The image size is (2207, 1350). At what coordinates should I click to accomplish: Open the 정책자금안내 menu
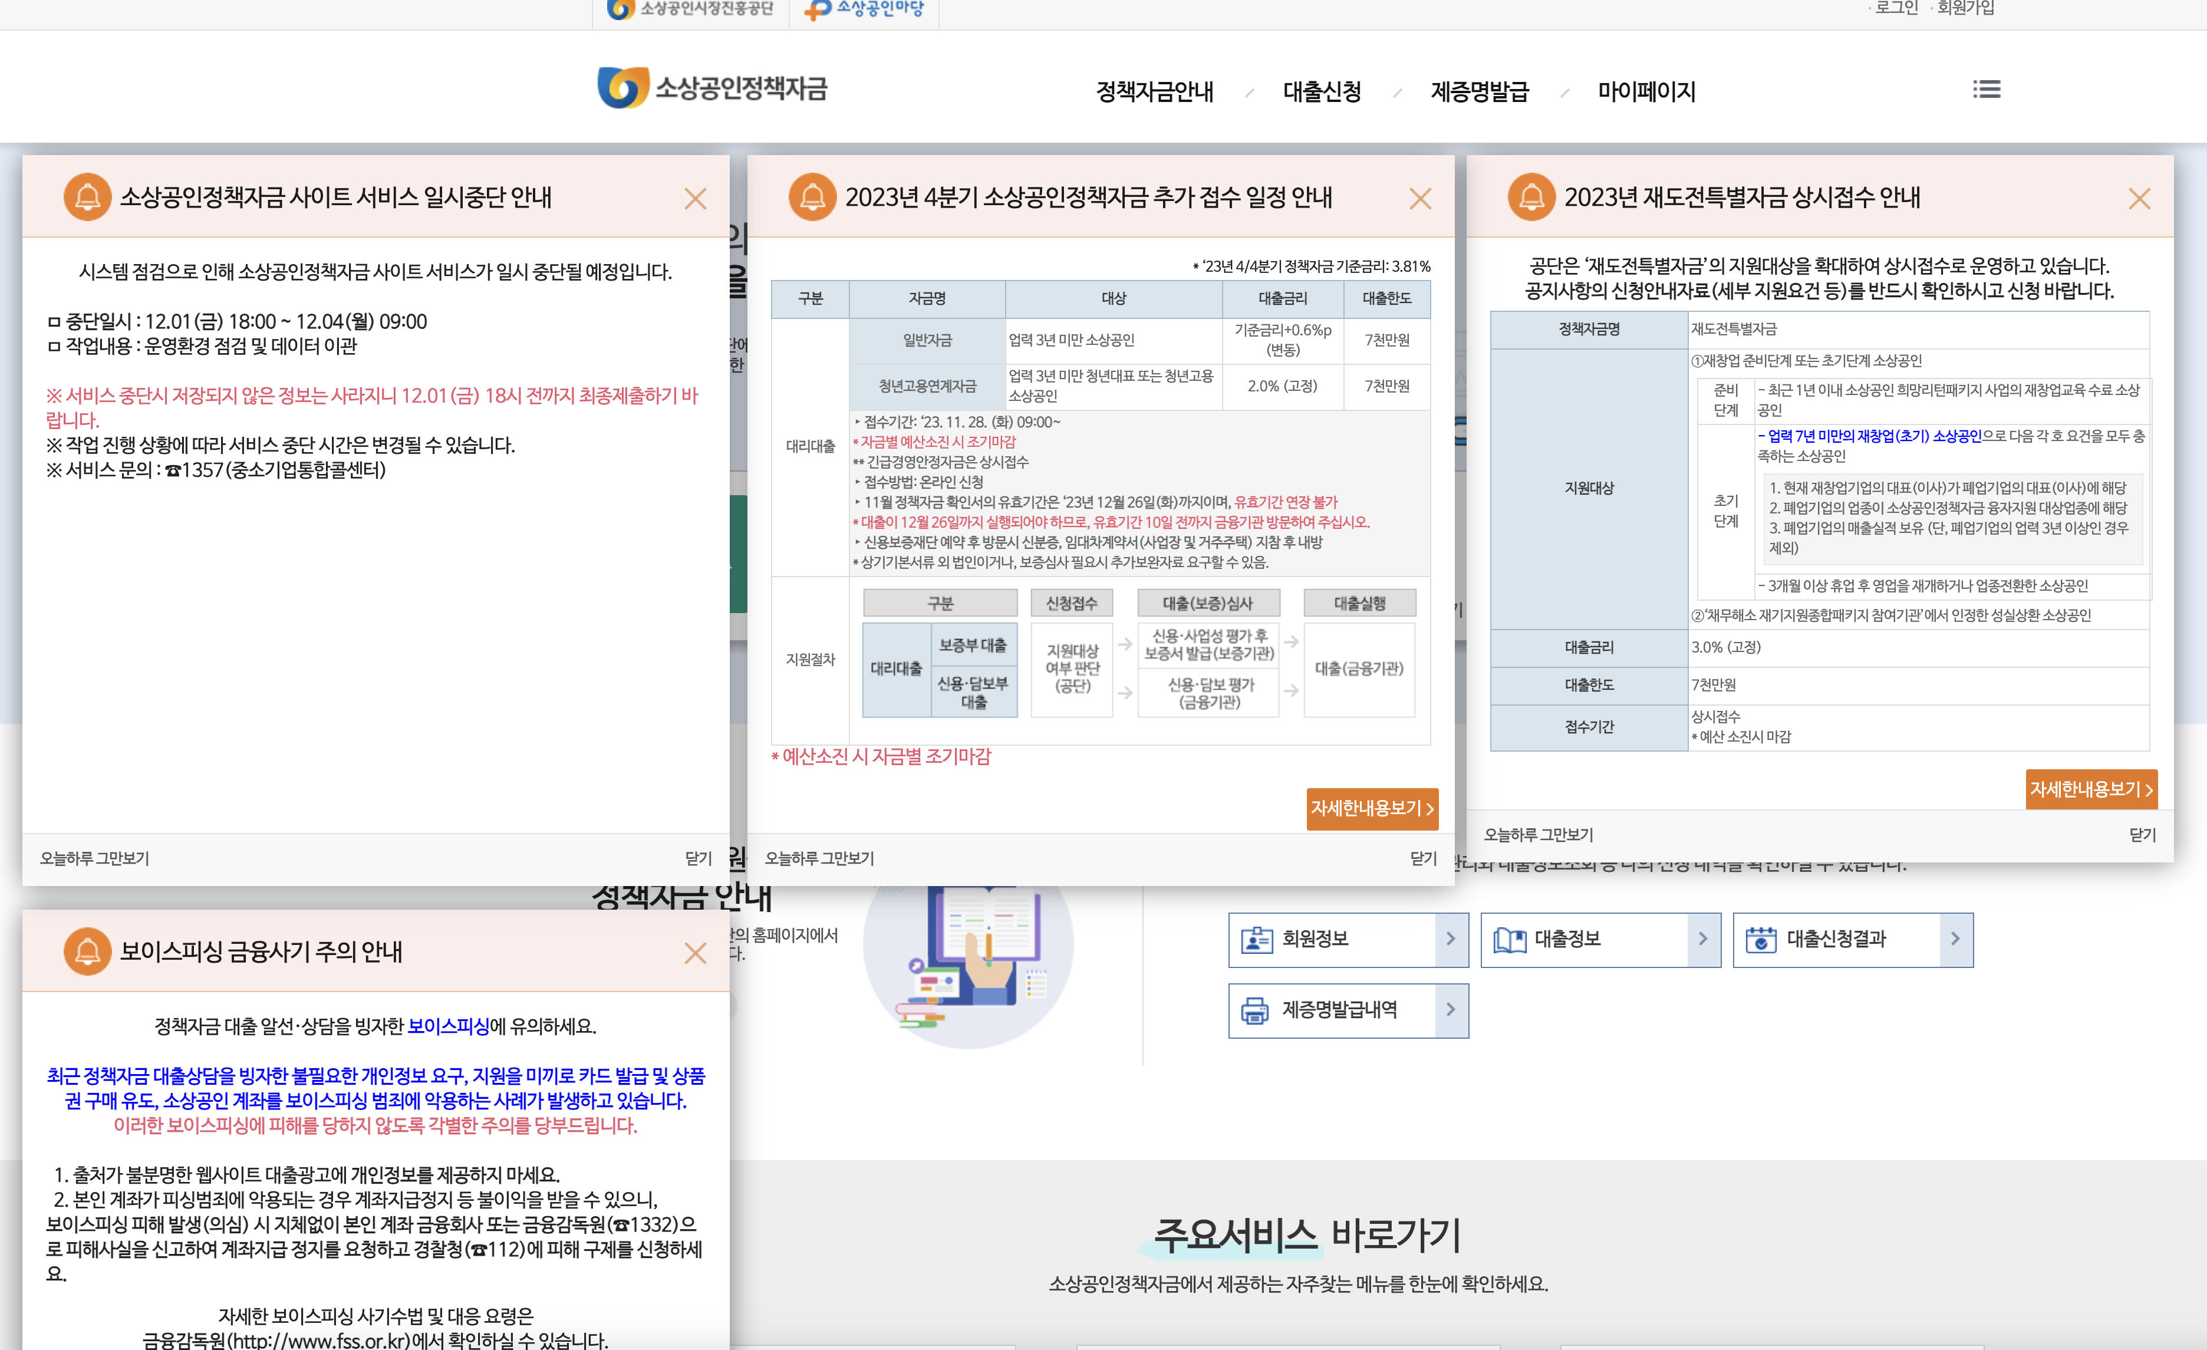point(1155,91)
